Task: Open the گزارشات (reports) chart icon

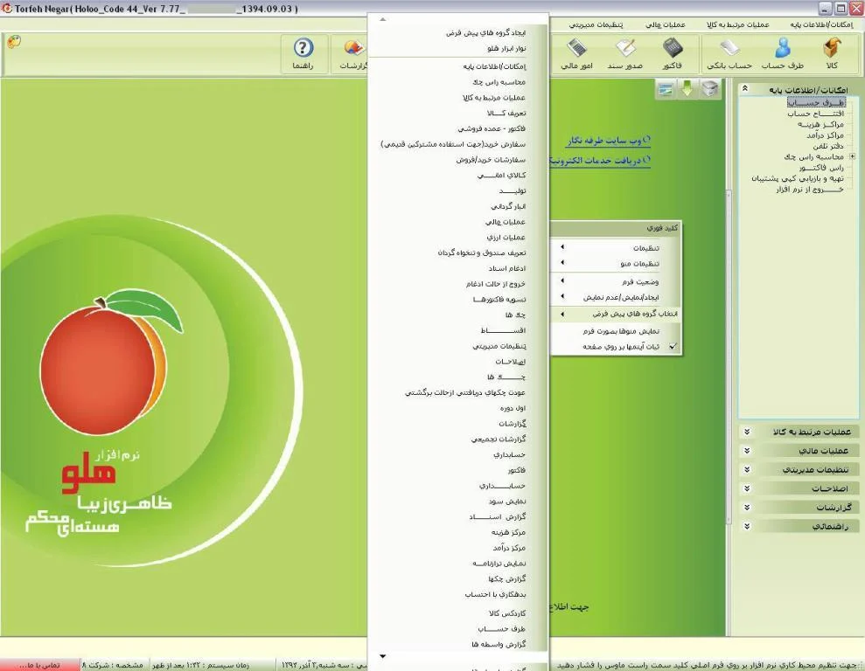Action: pos(353,54)
